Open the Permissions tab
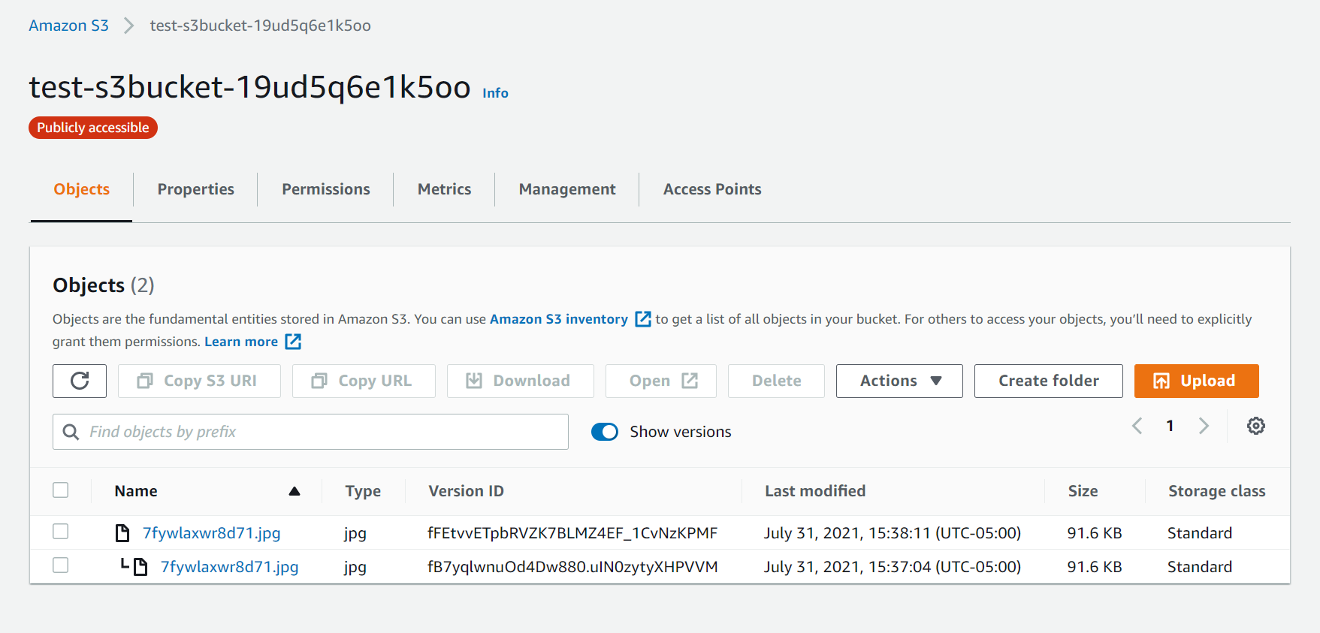Image resolution: width=1320 pixels, height=633 pixels. [x=326, y=189]
